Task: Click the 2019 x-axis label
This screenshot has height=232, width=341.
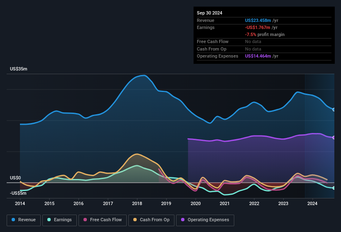Action: [x=166, y=203]
